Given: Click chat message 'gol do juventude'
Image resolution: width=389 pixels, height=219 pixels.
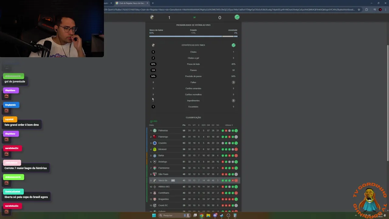Looking at the screenshot, I should 15,82.
